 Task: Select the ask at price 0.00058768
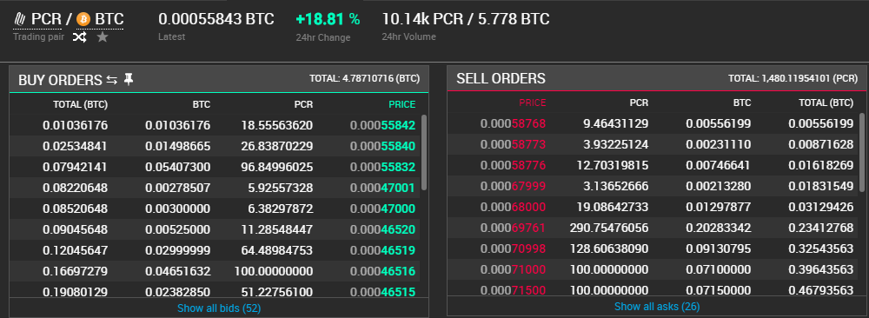pos(653,123)
